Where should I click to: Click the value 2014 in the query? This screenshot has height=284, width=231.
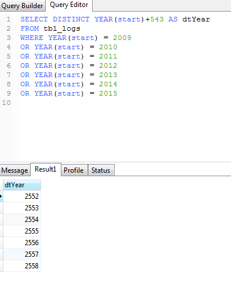pyautogui.click(x=108, y=84)
